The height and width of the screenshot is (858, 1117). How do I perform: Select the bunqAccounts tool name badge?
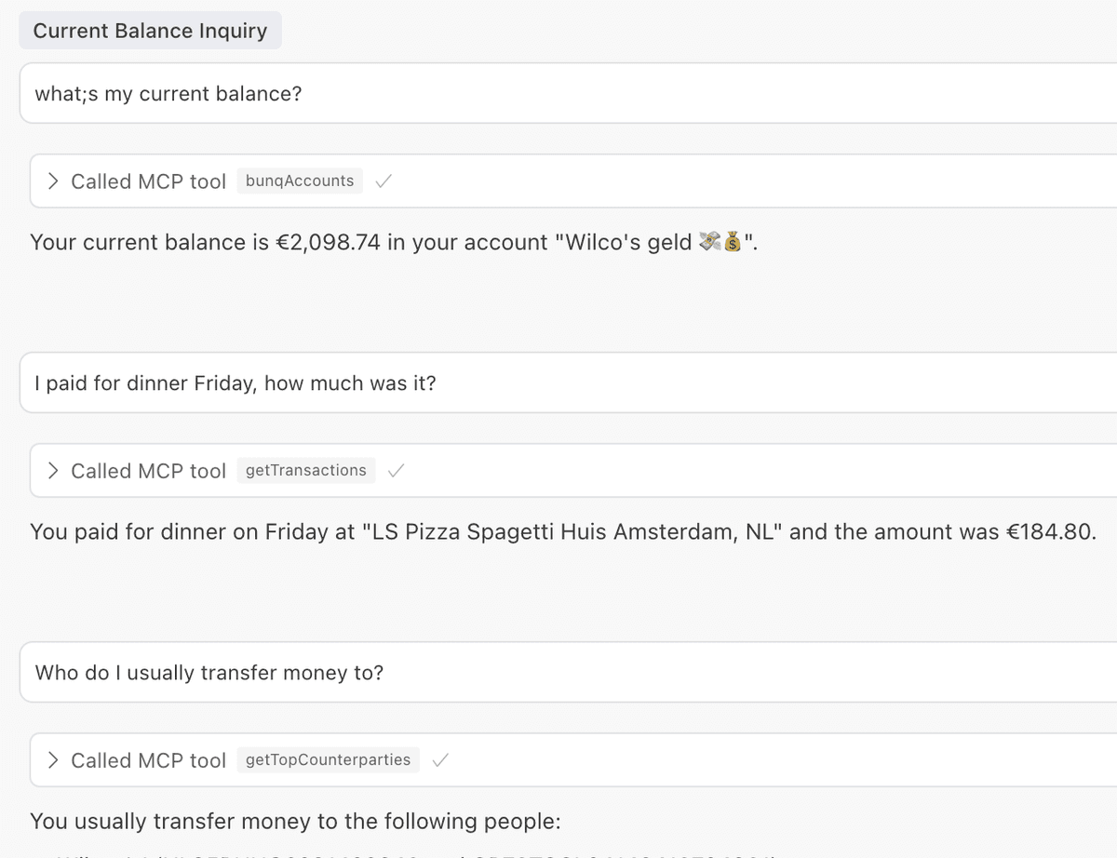coord(300,181)
